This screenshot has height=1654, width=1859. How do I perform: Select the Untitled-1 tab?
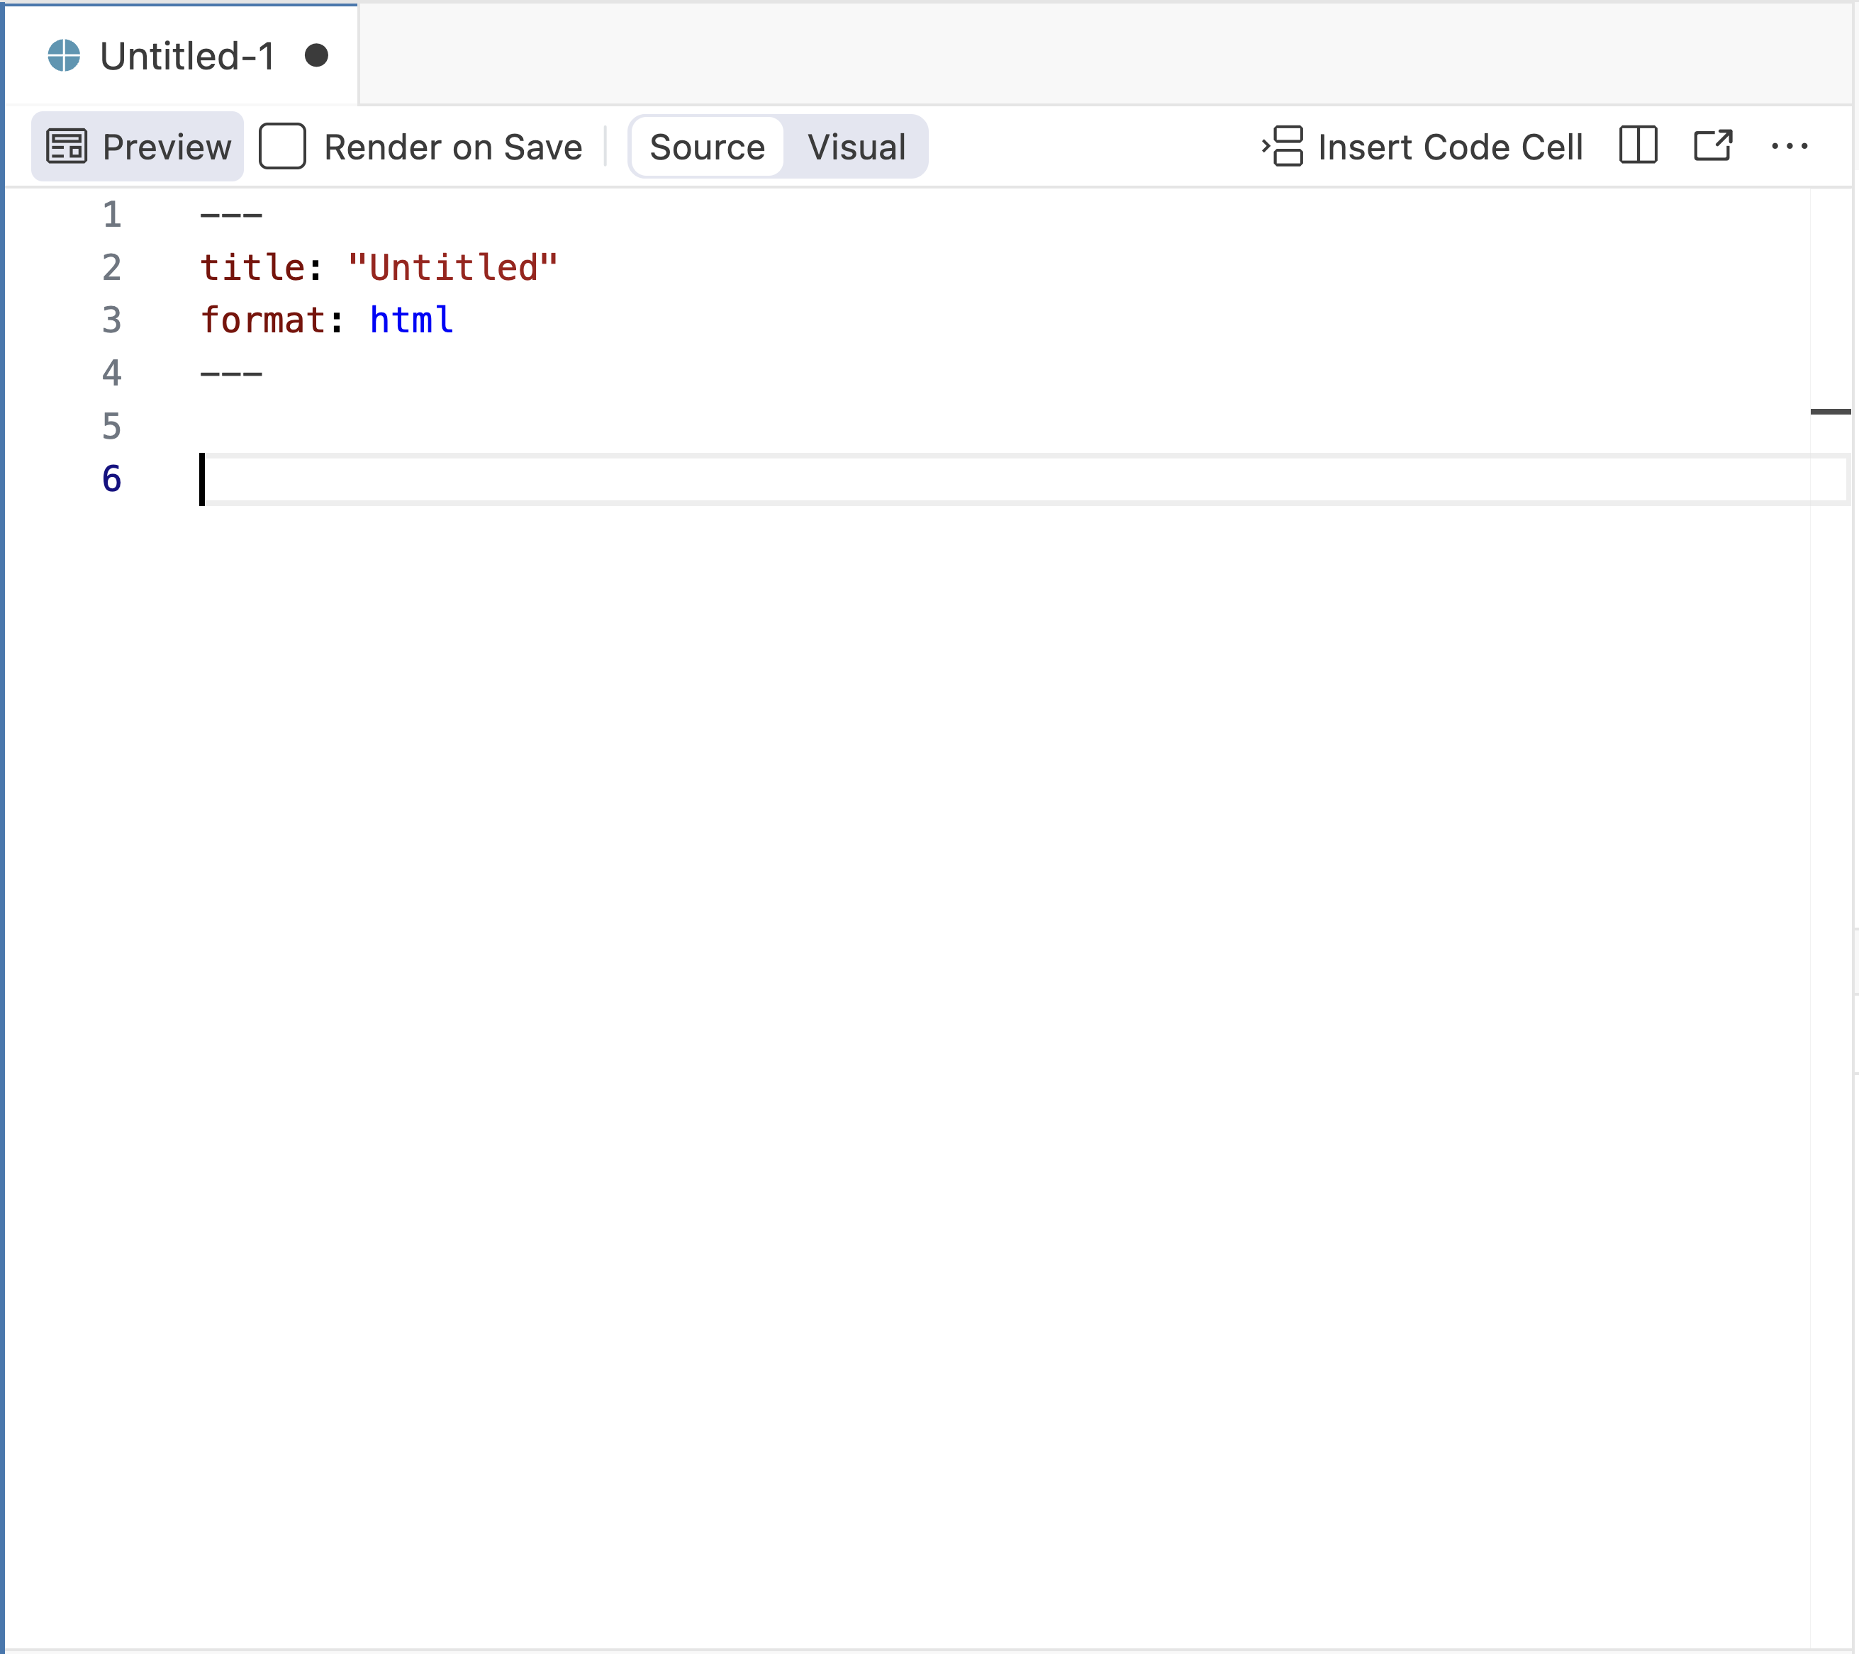pos(186,57)
